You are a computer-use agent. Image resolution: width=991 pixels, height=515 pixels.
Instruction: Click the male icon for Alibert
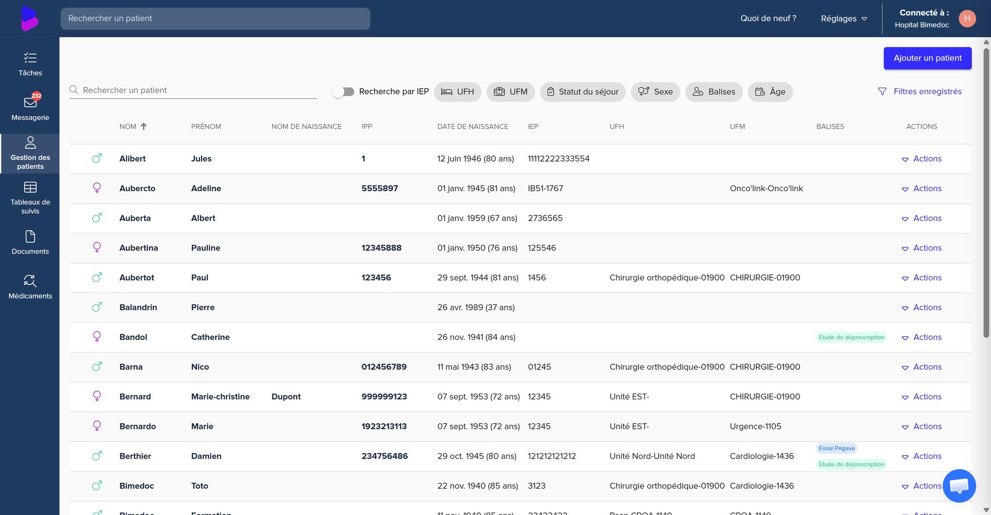tap(97, 159)
